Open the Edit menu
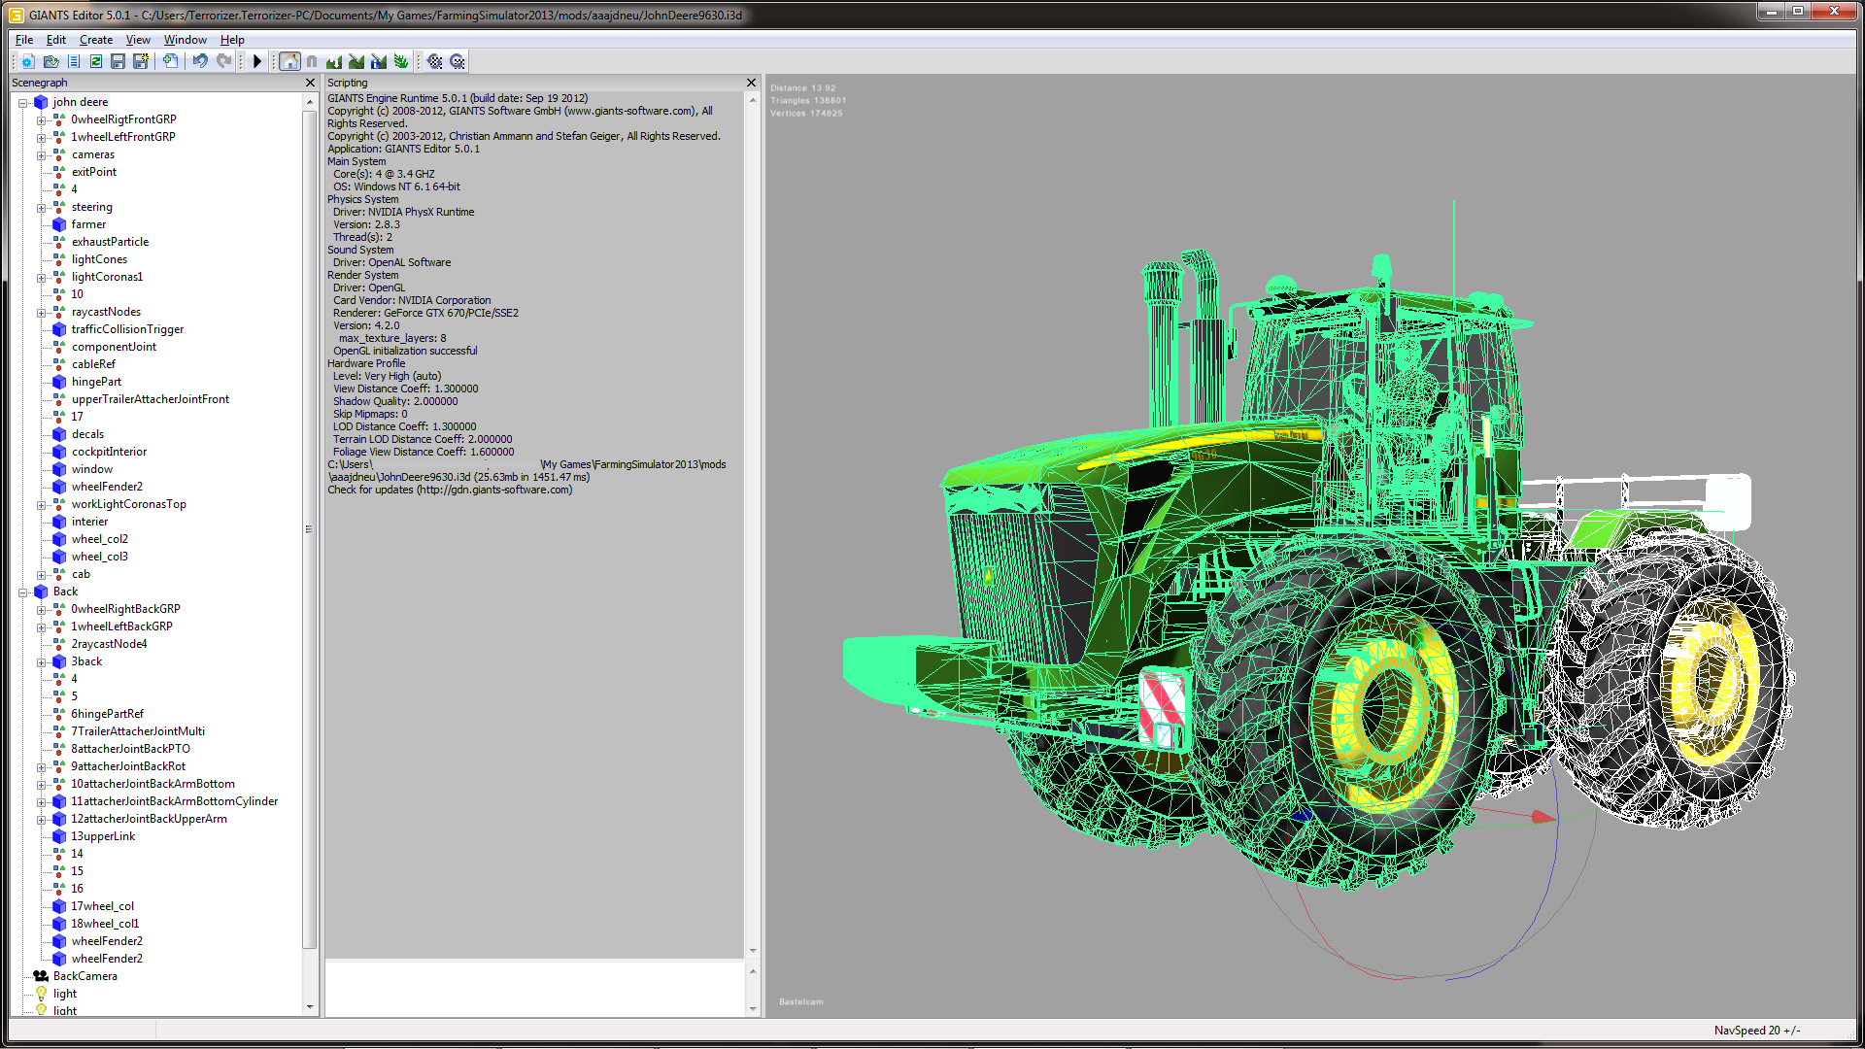Image resolution: width=1865 pixels, height=1049 pixels. [56, 40]
